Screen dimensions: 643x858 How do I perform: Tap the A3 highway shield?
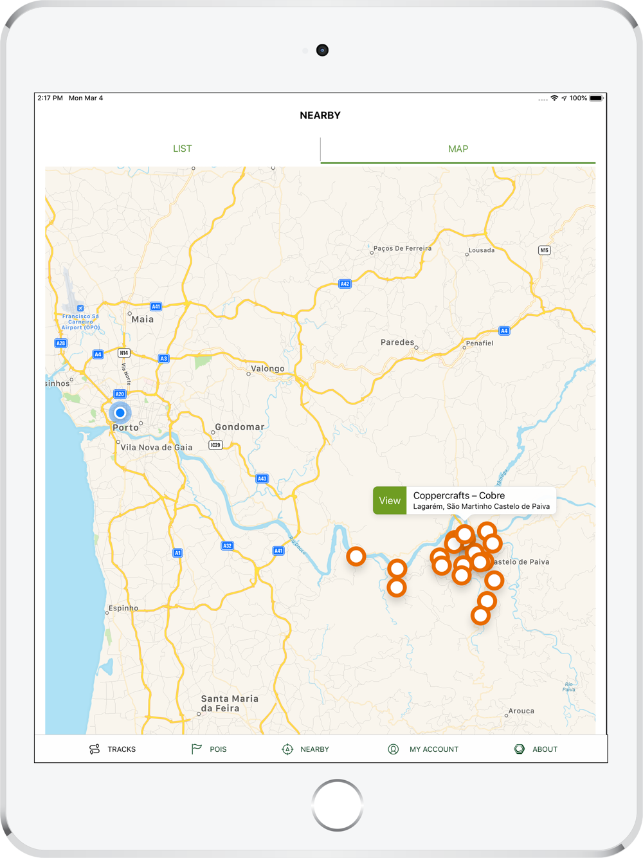pyautogui.click(x=163, y=359)
